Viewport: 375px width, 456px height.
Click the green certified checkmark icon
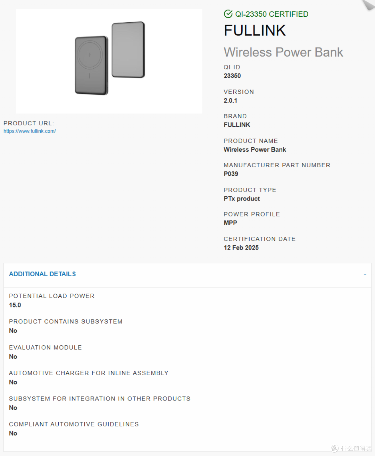(228, 14)
